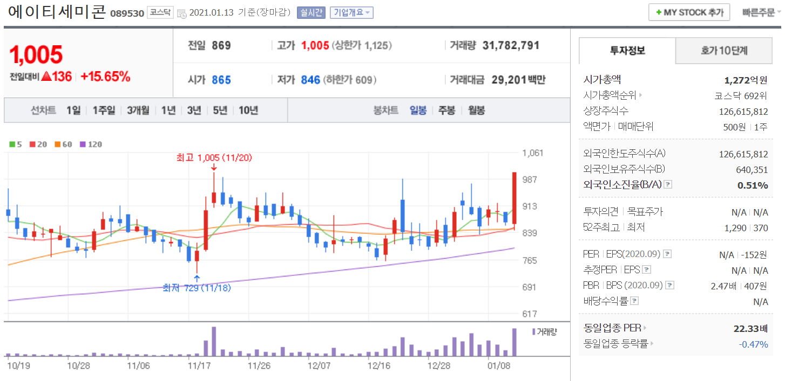Toggle the 실시간 real-time button
This screenshot has width=785, height=381.
click(311, 12)
